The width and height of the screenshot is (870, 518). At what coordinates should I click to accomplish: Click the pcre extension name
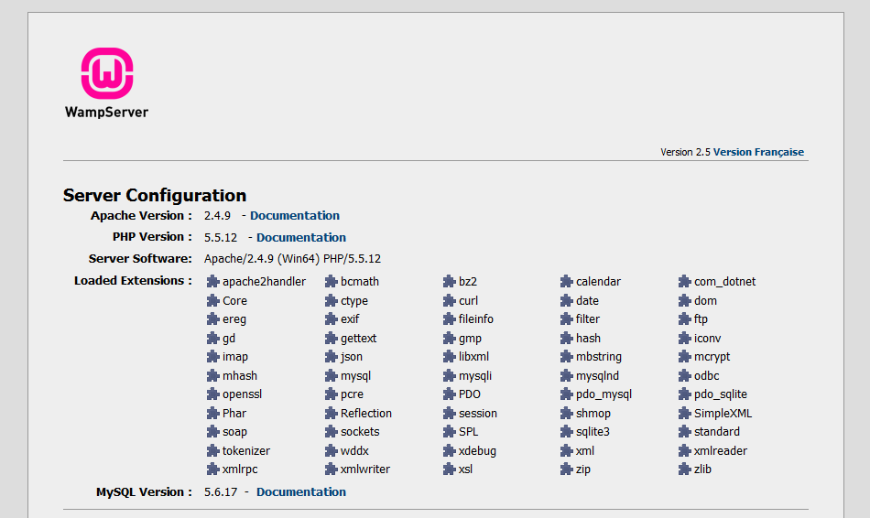pos(352,394)
